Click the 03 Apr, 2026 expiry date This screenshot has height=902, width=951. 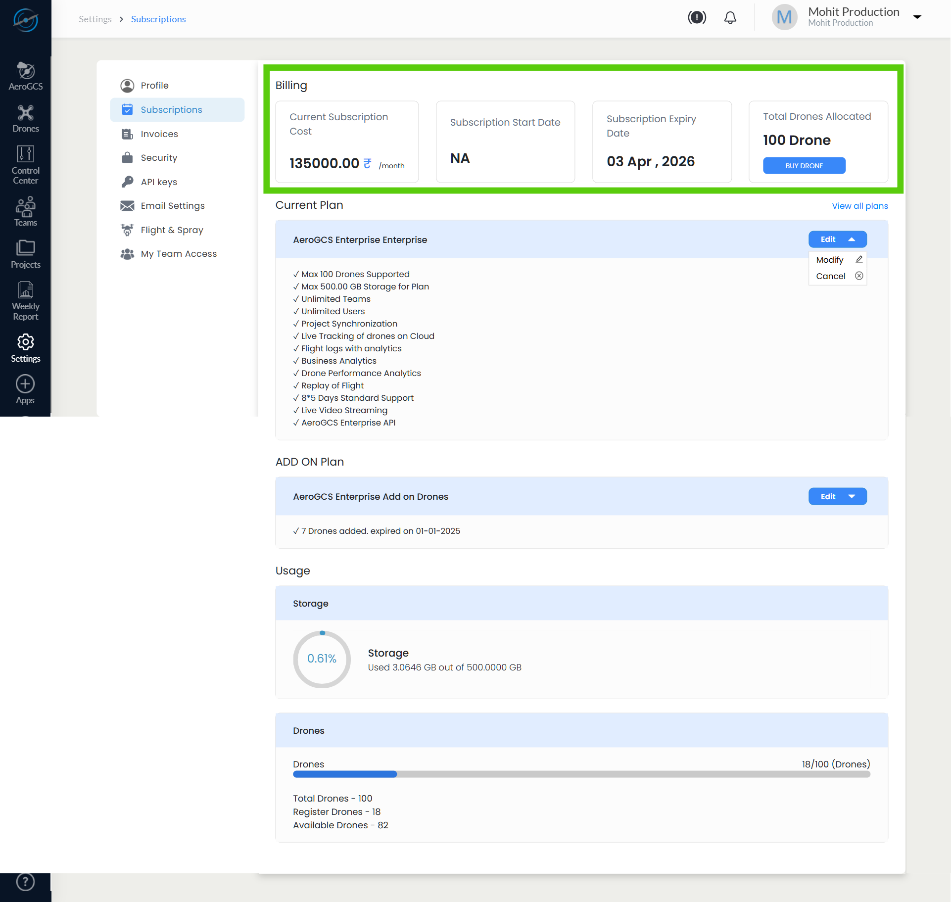(x=651, y=161)
